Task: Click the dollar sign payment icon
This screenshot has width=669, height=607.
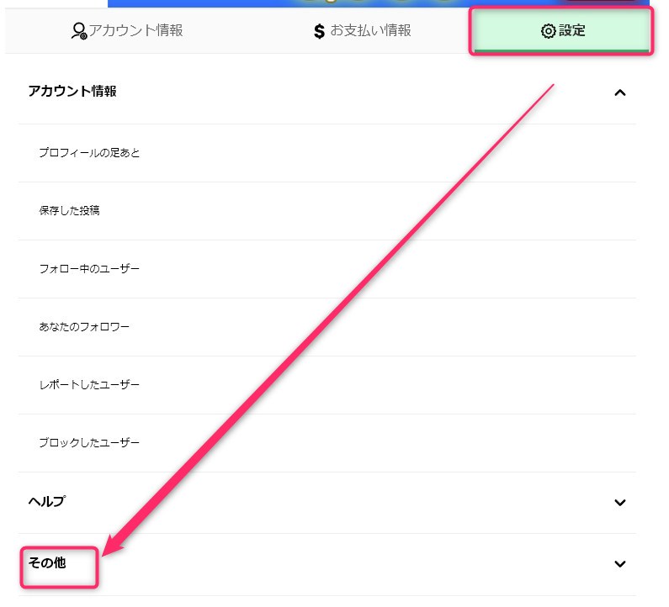Action: click(319, 32)
